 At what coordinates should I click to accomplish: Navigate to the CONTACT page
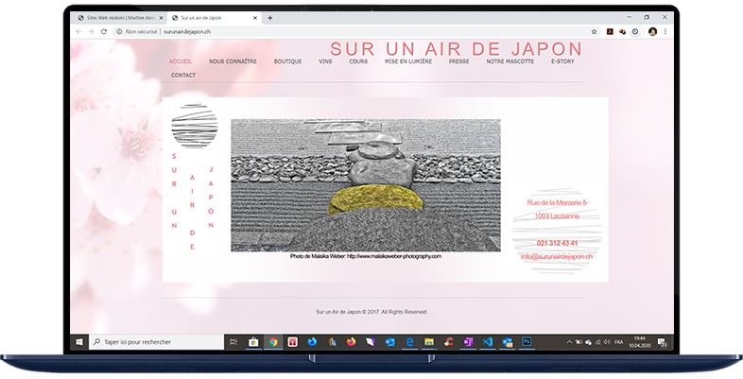pos(183,76)
